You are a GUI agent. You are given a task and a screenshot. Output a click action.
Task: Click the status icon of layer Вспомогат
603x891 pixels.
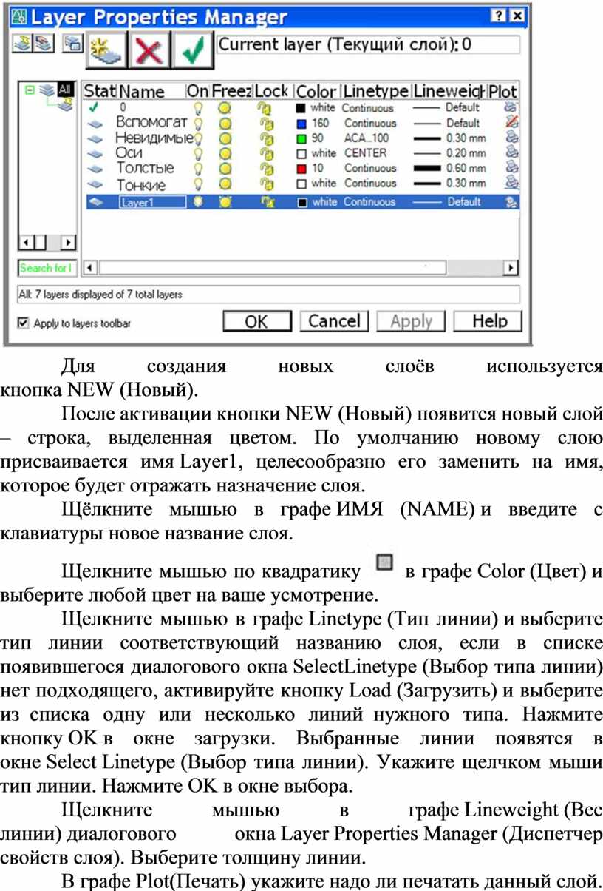coord(95,124)
